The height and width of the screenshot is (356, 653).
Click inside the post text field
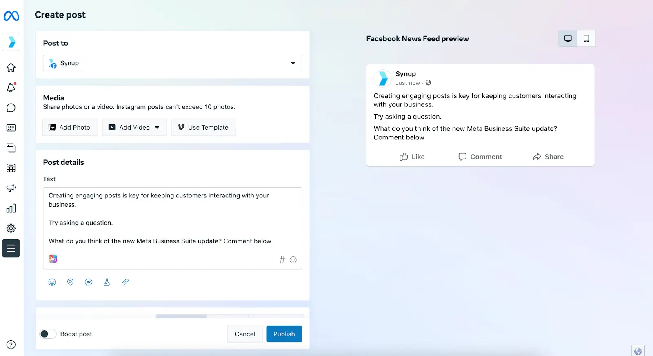point(173,228)
